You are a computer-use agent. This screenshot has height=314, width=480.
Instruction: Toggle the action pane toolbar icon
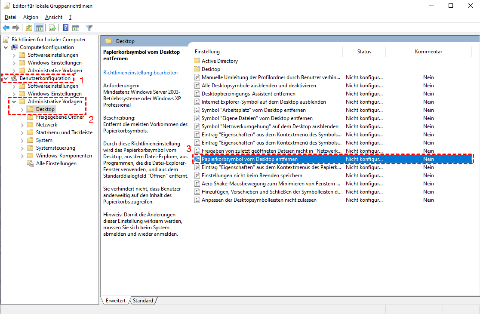[76, 28]
